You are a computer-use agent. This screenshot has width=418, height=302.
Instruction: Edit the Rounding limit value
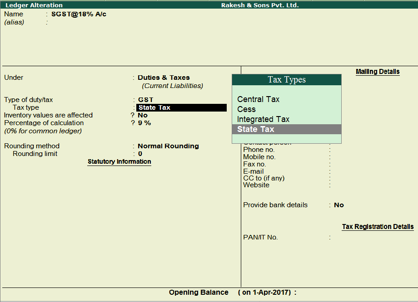coord(140,153)
